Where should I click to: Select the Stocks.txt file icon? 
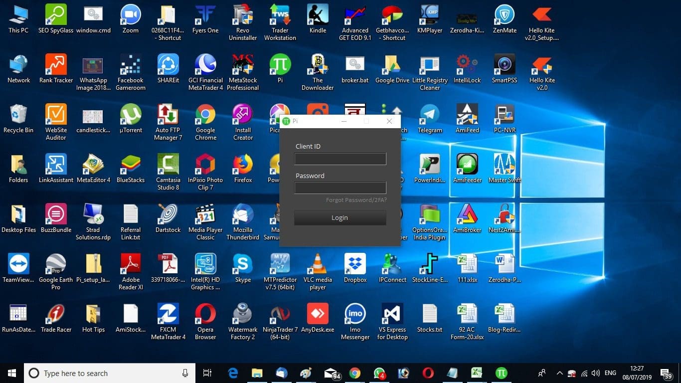click(430, 318)
